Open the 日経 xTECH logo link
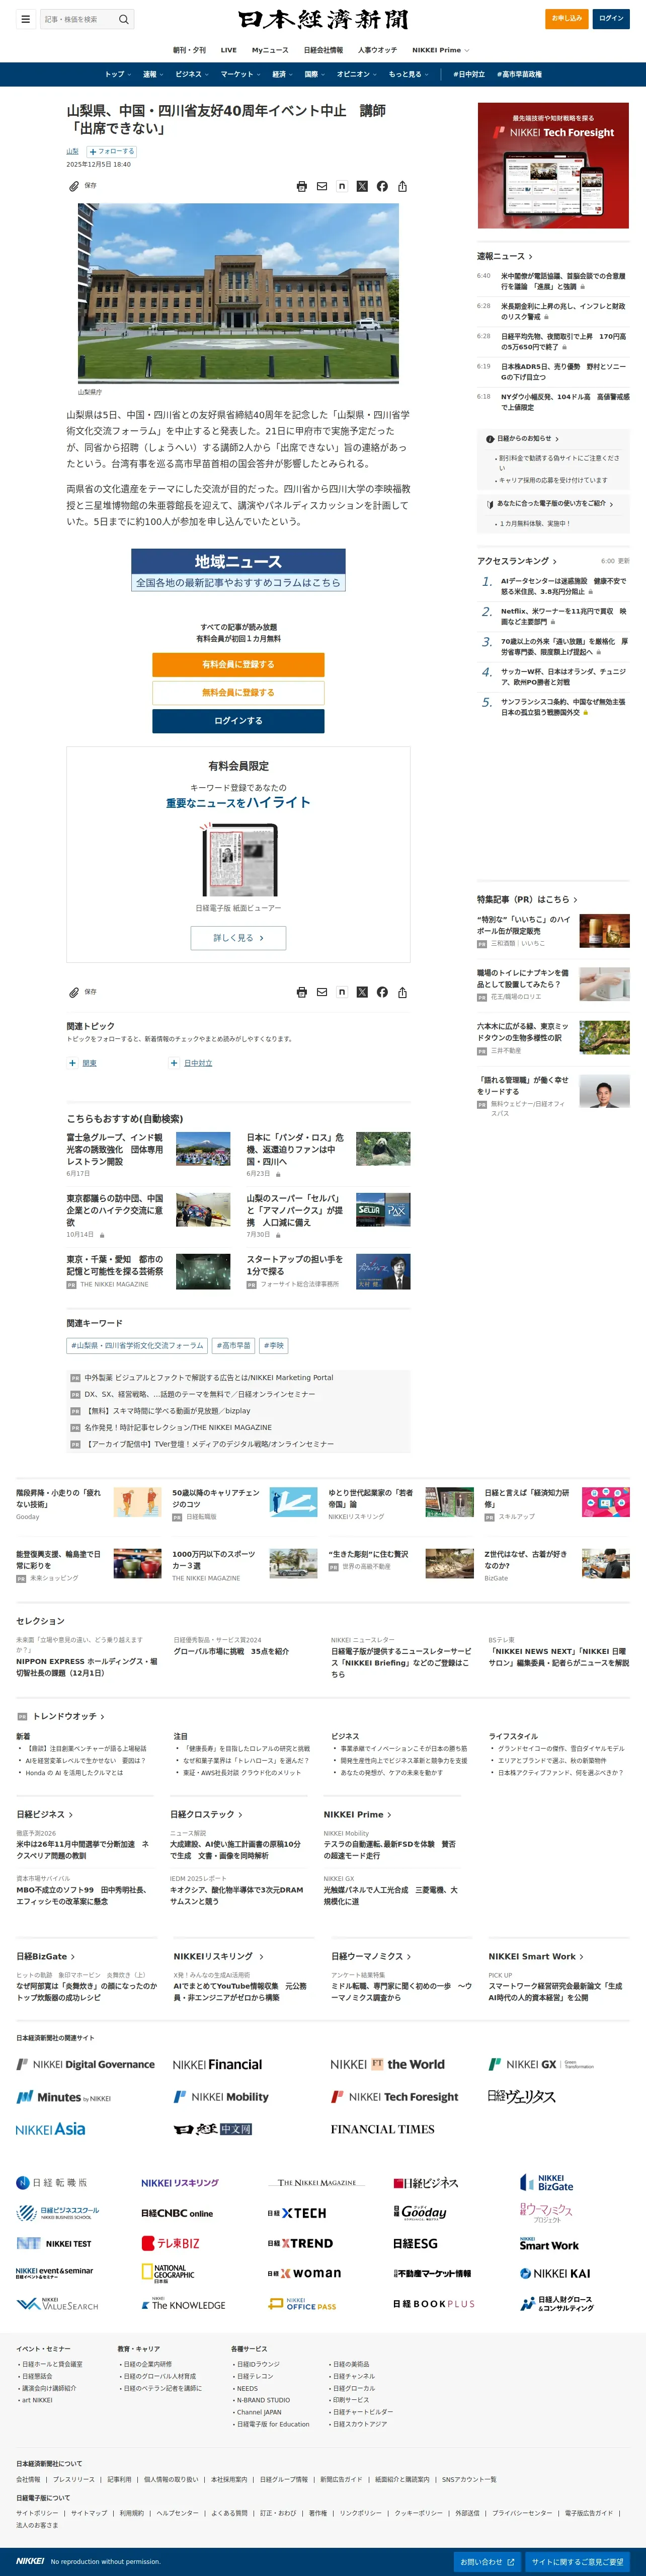 (297, 2213)
